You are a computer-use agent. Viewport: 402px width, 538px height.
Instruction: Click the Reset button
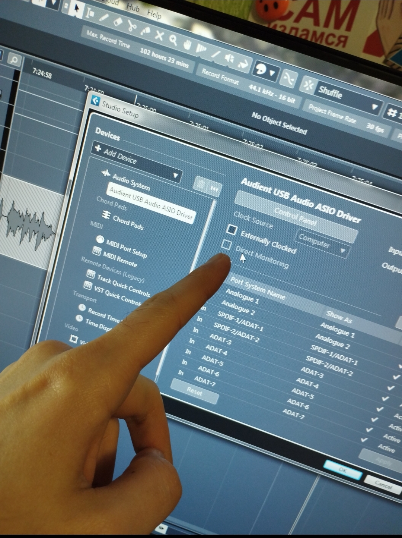[x=195, y=391]
